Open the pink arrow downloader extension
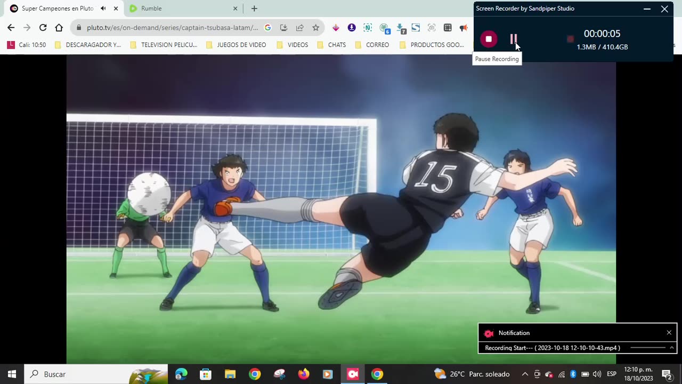The width and height of the screenshot is (682, 384). coord(336,28)
